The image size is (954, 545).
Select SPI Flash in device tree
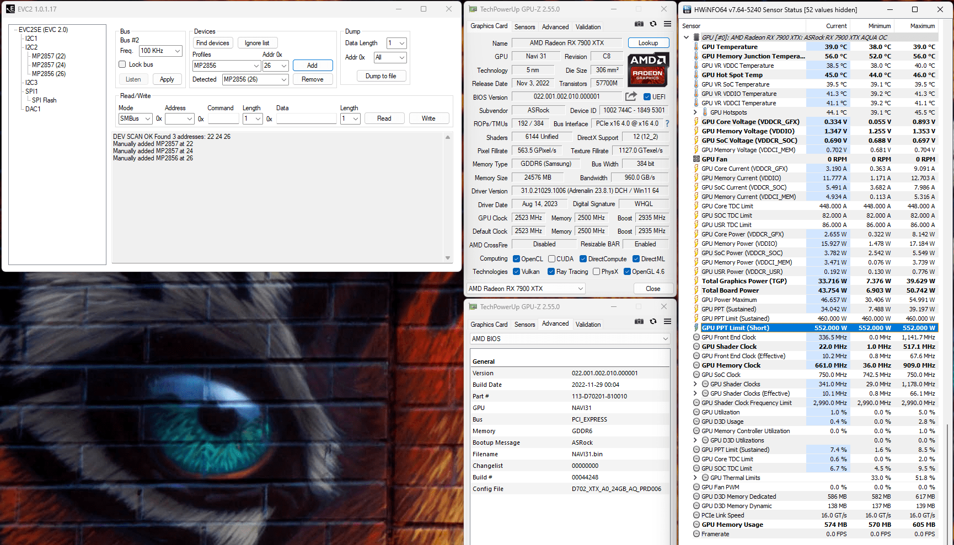tap(44, 100)
